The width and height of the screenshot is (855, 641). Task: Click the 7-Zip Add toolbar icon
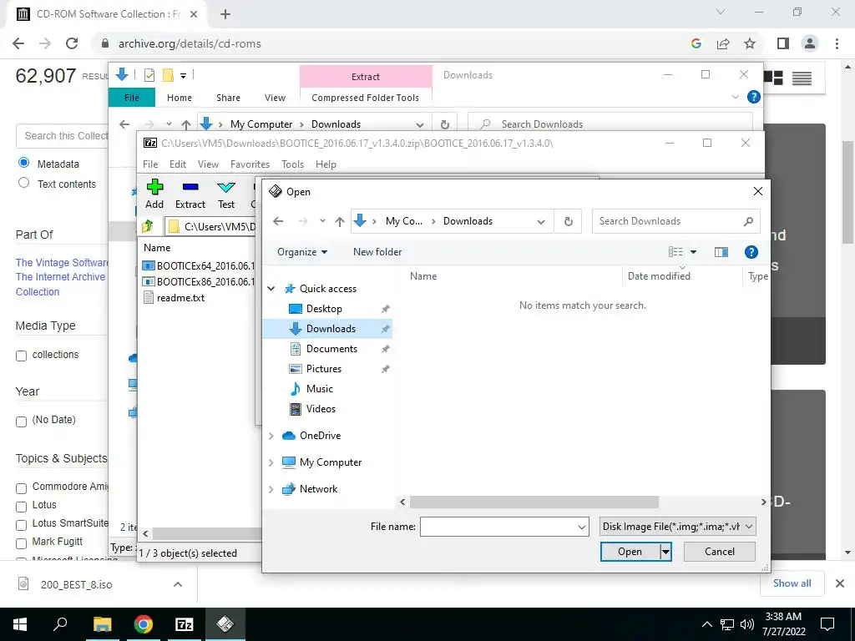click(154, 188)
